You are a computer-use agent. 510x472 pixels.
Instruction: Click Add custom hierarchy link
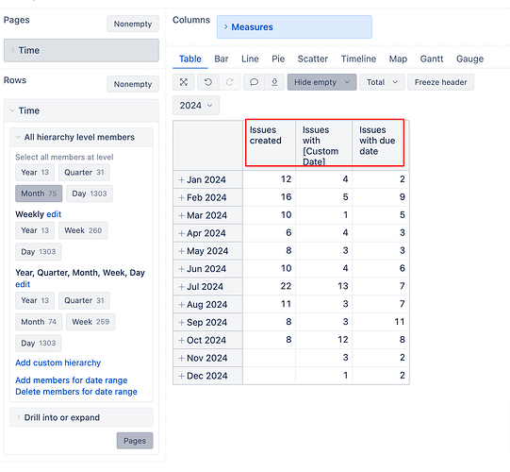coord(58,362)
